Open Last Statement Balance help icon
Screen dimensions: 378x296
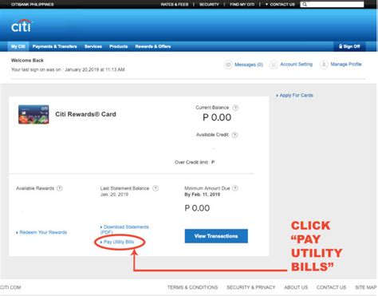pos(156,188)
